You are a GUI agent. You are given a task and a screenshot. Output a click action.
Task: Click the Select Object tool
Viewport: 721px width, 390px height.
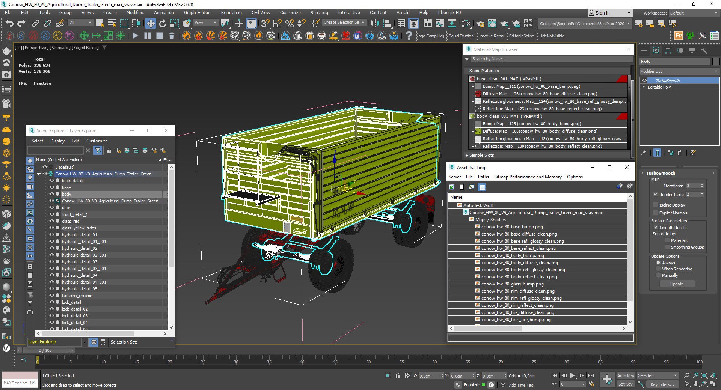100,23
